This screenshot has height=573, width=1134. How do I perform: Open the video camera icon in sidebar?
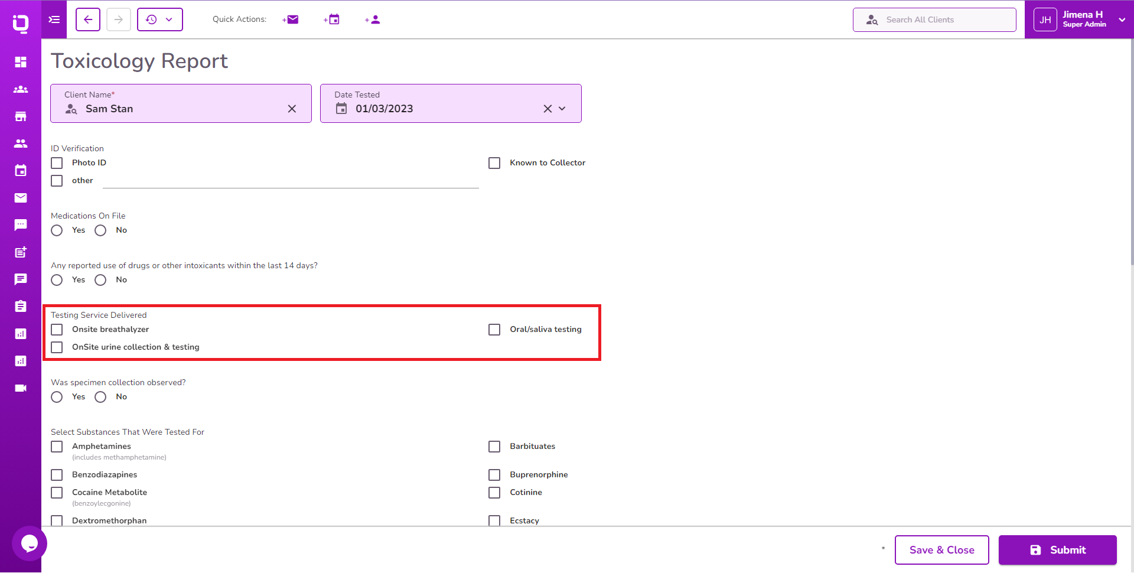21,388
